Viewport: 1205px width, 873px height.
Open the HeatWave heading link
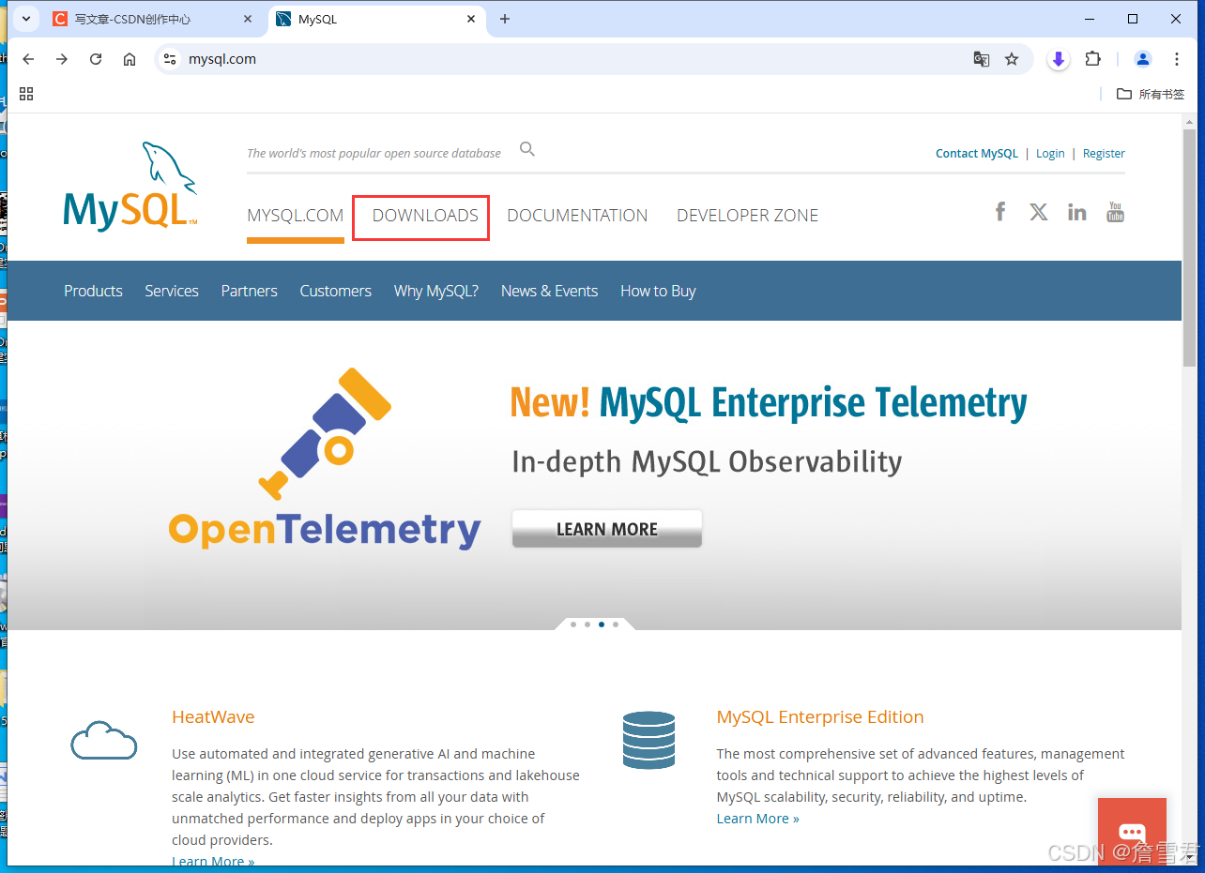213,717
